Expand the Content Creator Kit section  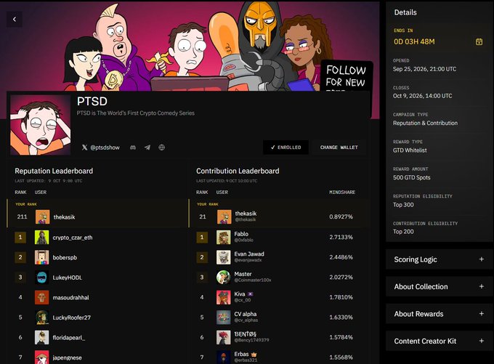tap(439, 341)
